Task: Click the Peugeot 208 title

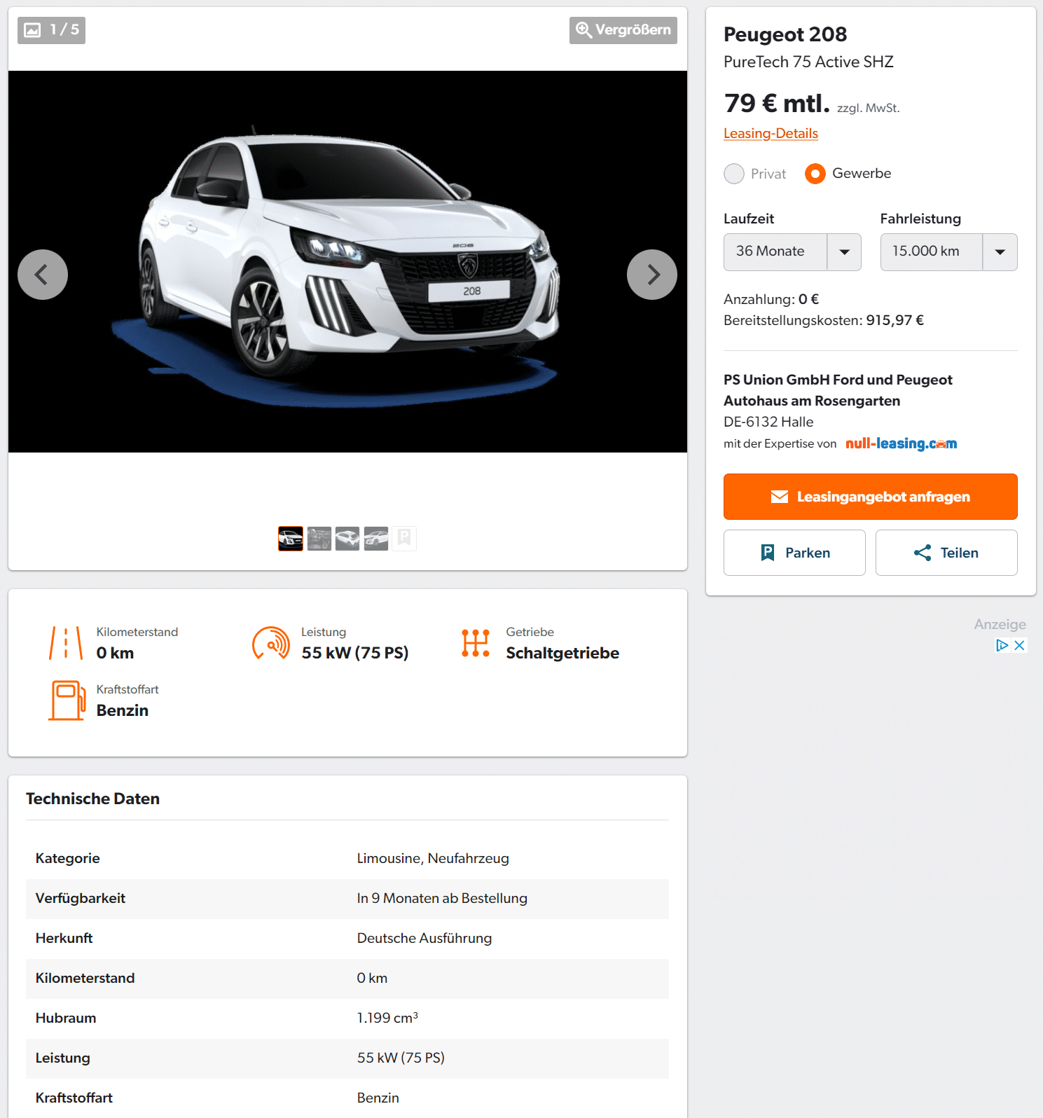Action: point(785,34)
